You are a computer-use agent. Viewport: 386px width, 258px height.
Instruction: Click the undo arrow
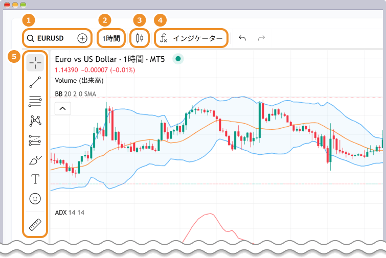click(x=242, y=38)
